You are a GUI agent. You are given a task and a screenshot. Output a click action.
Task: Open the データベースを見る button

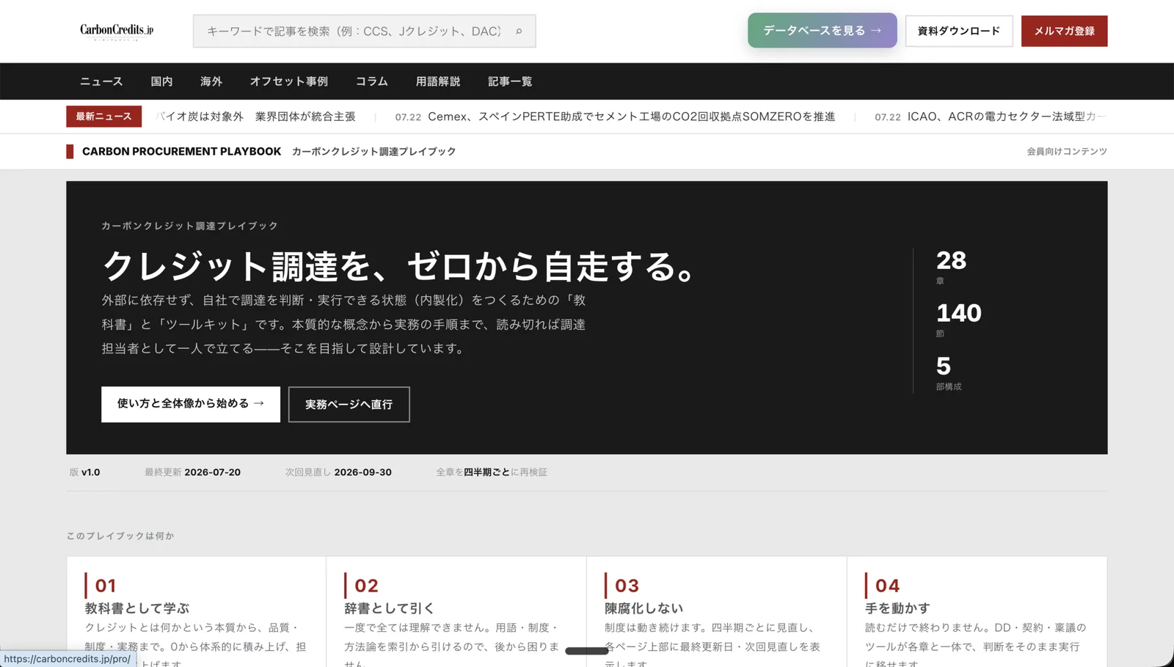click(822, 31)
